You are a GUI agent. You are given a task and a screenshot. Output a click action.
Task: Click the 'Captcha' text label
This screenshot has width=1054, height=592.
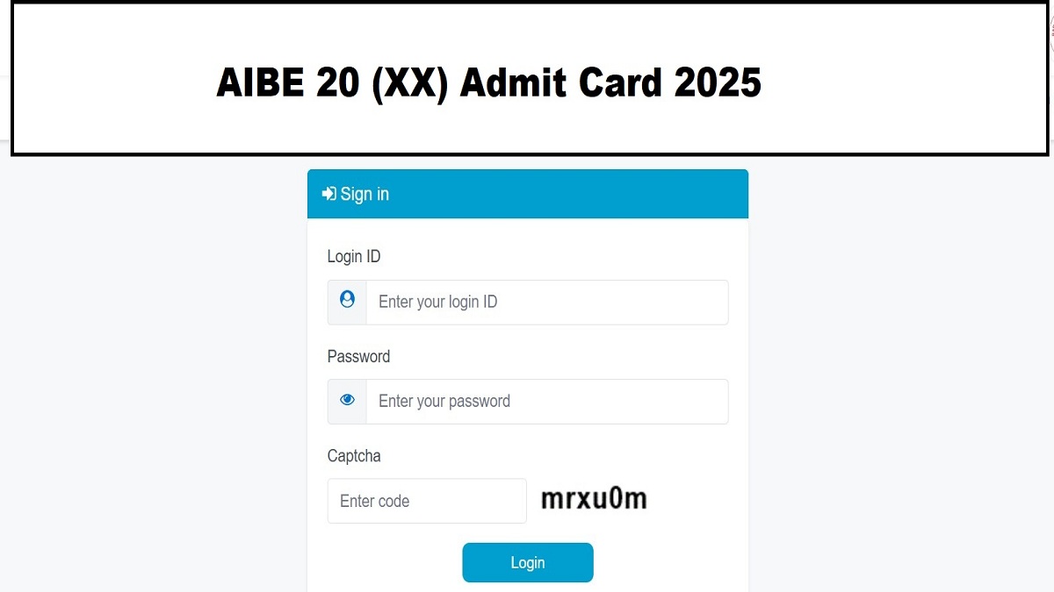point(354,456)
